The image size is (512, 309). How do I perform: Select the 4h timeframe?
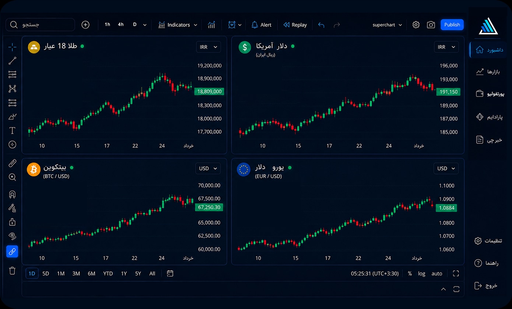point(121,25)
